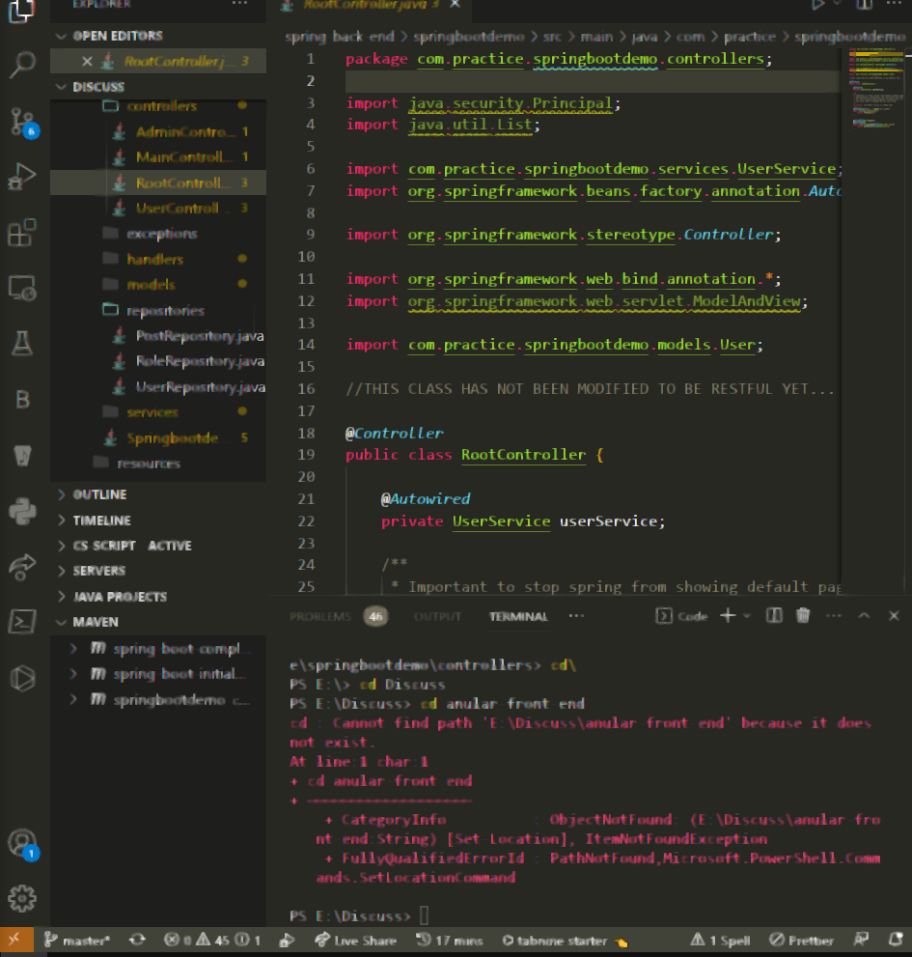Viewport: 912px width, 957px height.
Task: Open the Manage settings gear
Action: coord(22,898)
